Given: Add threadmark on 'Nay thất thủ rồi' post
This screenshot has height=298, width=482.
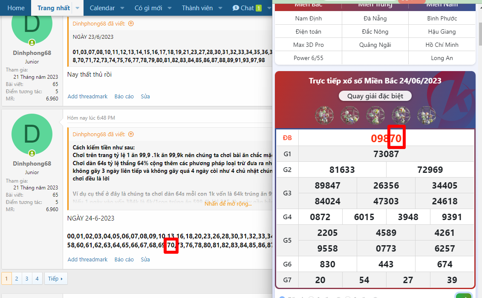Looking at the screenshot, I should click(x=88, y=97).
